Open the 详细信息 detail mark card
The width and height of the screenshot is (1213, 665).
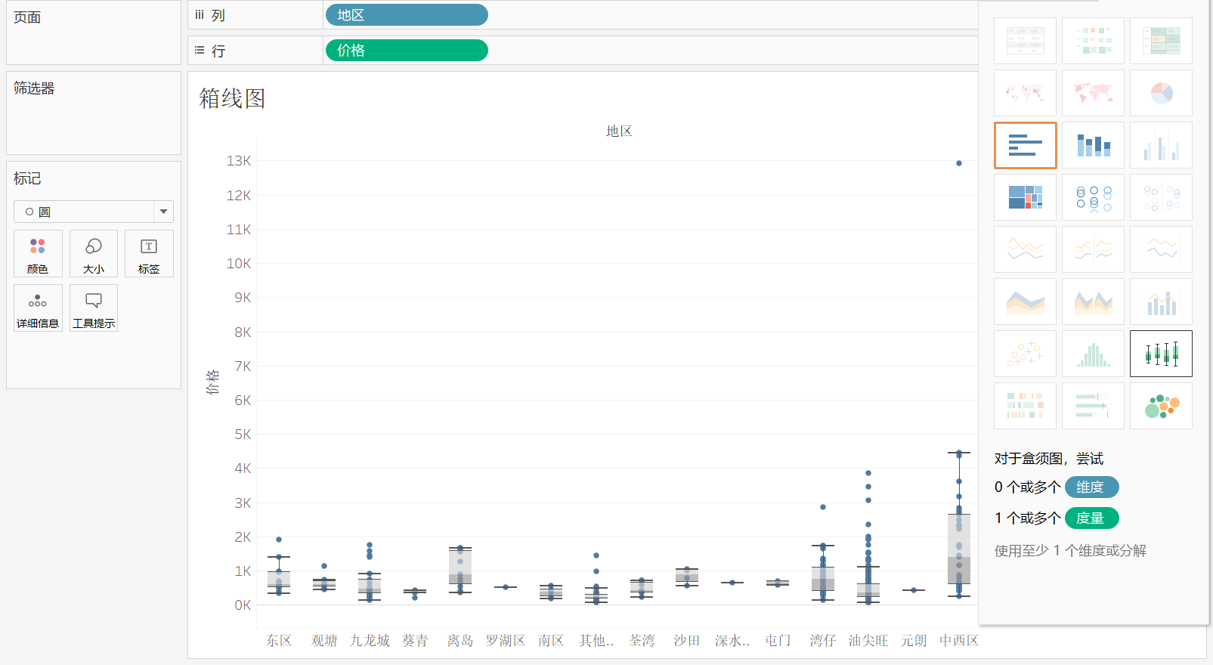point(38,308)
